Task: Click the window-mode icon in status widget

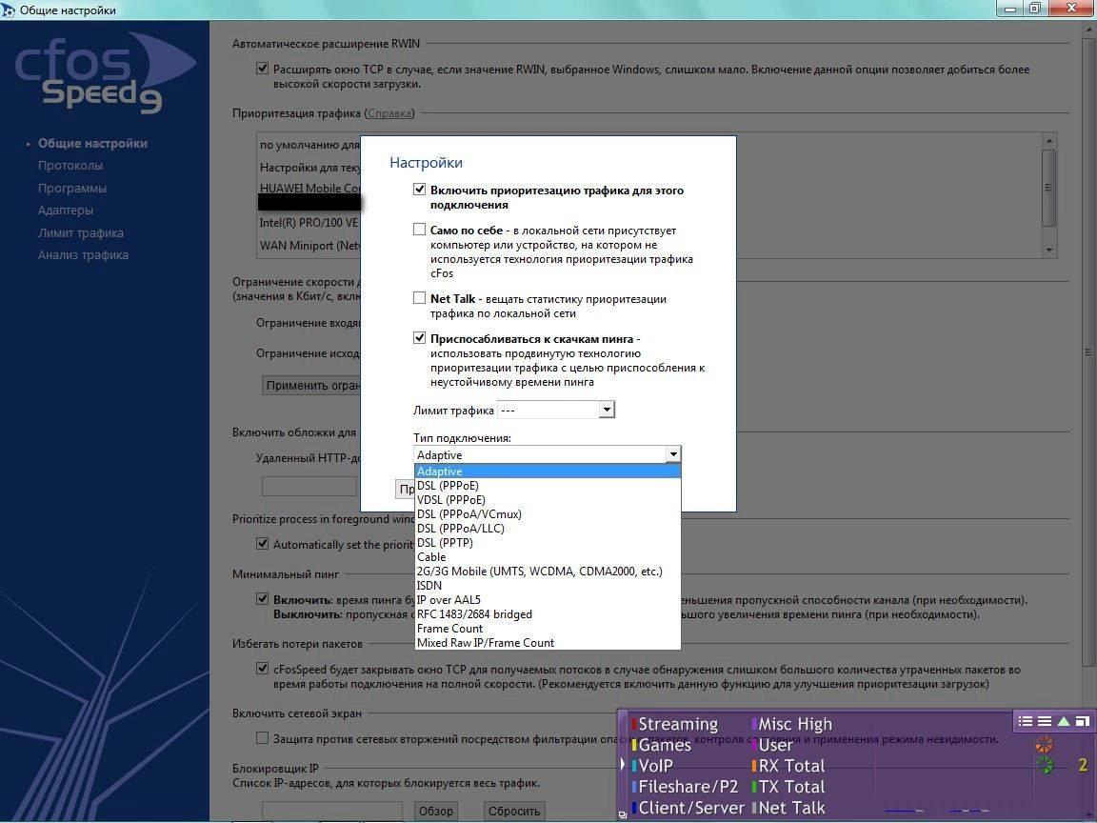Action: point(1082,721)
